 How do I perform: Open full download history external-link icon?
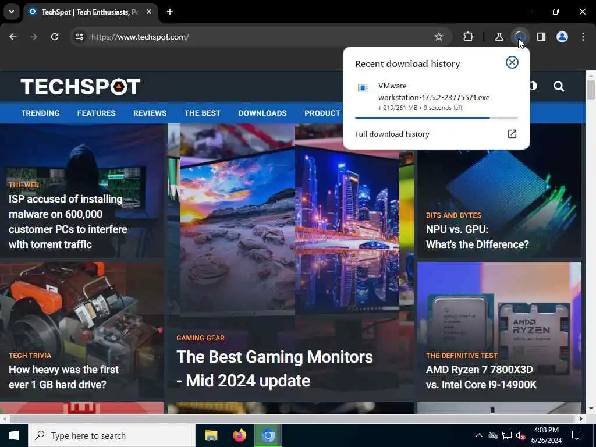[512, 134]
